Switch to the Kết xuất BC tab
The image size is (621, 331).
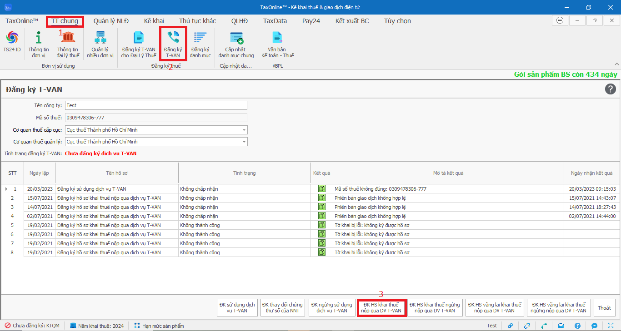pos(352,21)
